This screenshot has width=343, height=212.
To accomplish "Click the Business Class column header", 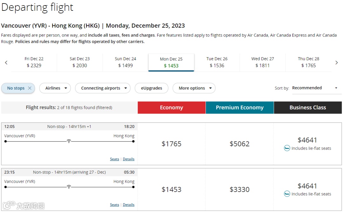I will [307, 108].
